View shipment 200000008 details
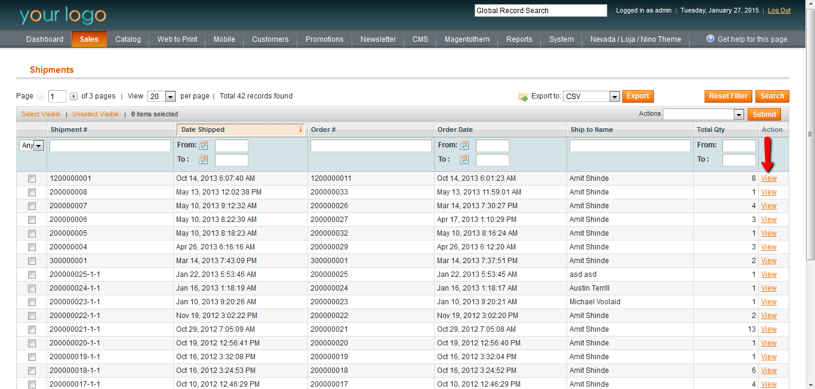815x389 pixels. click(769, 192)
